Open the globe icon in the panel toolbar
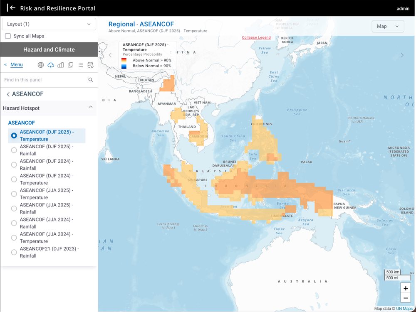The width and height of the screenshot is (416, 312). (x=41, y=65)
